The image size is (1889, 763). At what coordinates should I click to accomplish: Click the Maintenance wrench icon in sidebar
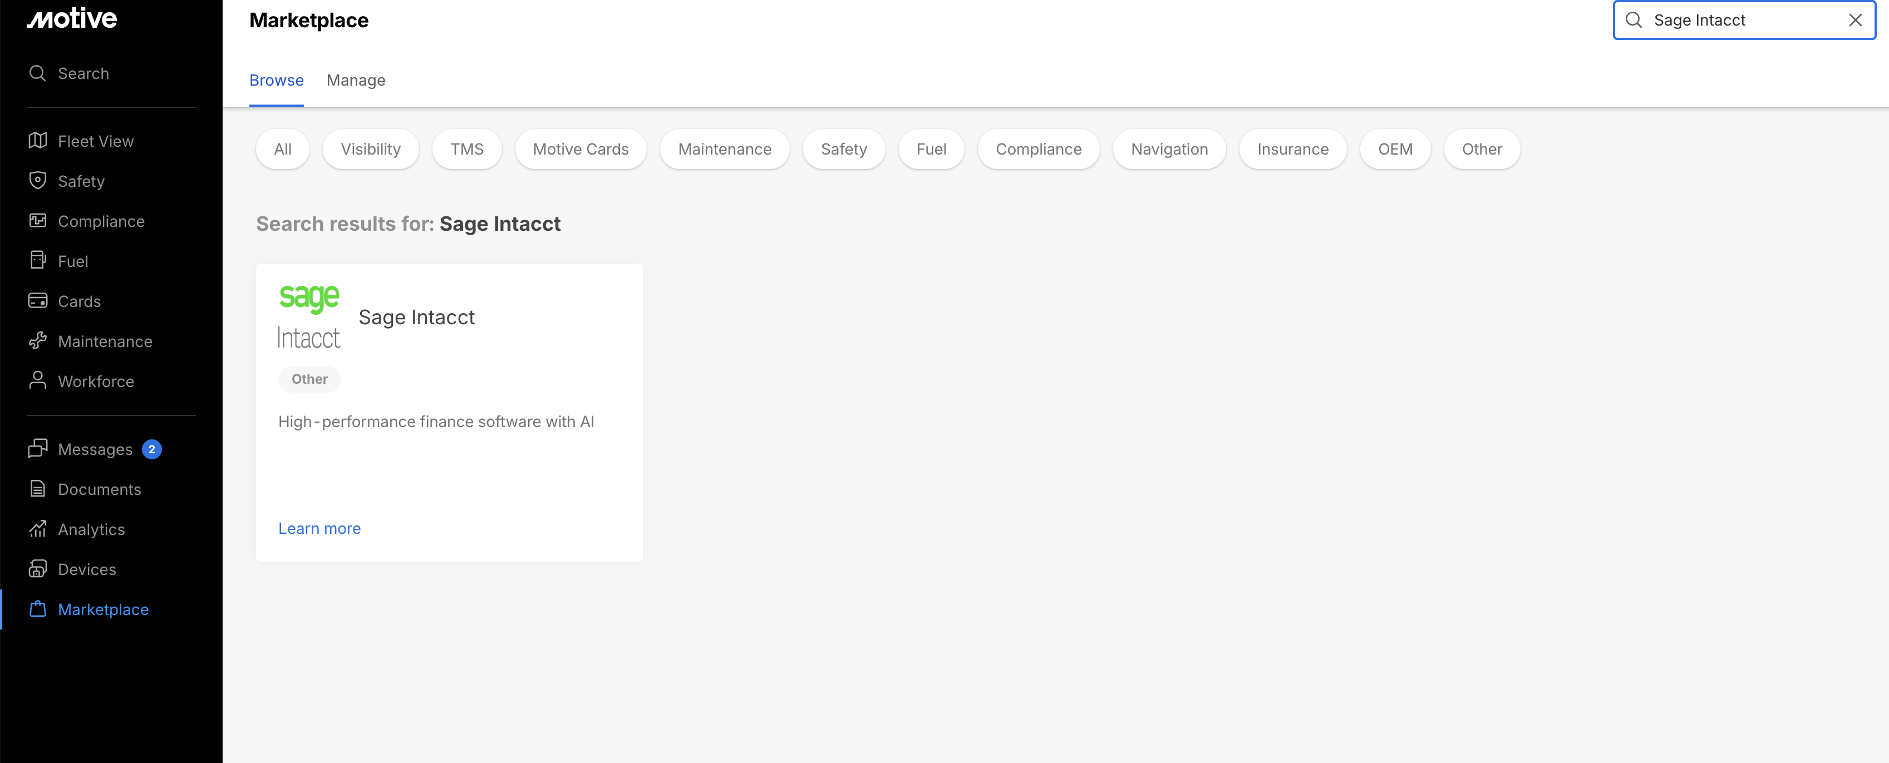(37, 341)
